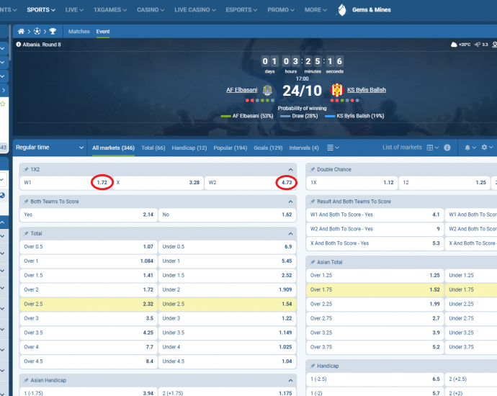Pin the Result And Both Teams To Score market

coord(313,202)
